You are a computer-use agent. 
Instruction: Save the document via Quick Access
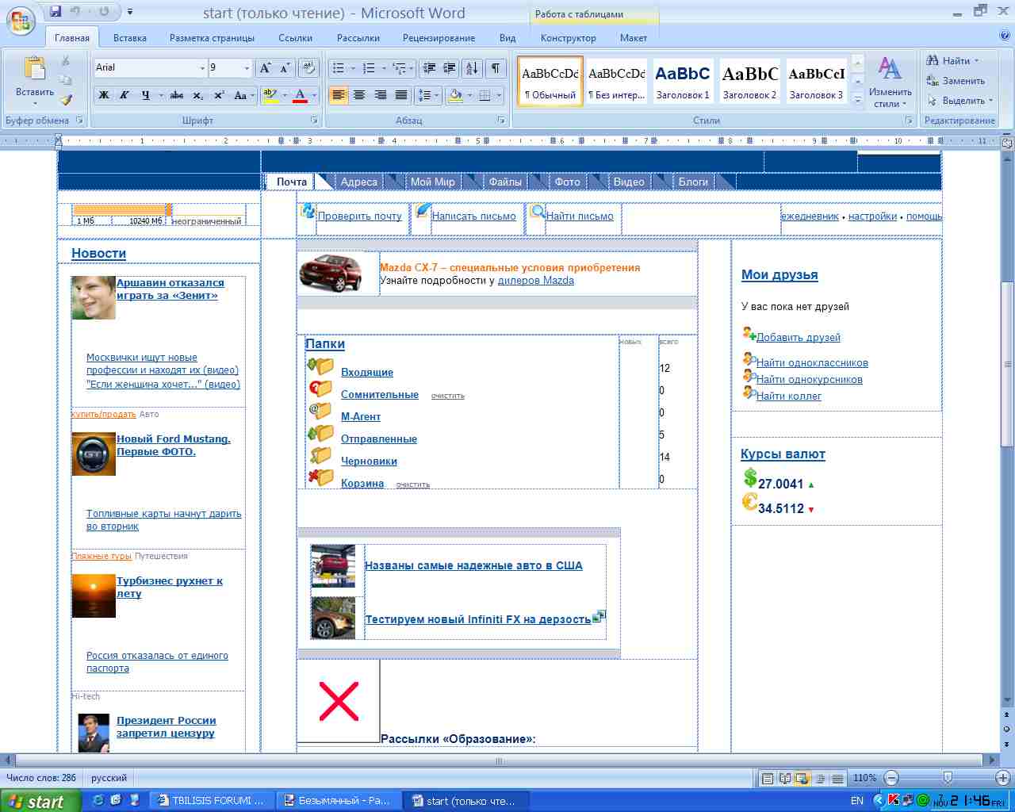pyautogui.click(x=55, y=12)
